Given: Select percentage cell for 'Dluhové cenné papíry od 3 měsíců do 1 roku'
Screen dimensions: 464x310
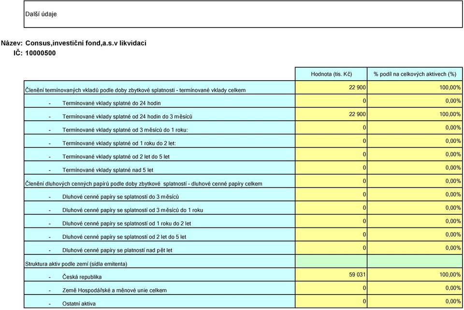Looking at the screenshot, I should coord(415,208).
